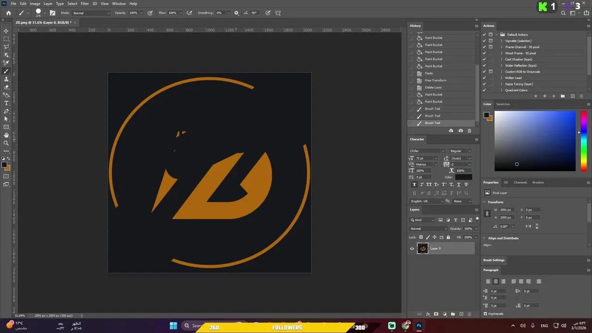Select the Brush tool in toolbar

click(6, 71)
